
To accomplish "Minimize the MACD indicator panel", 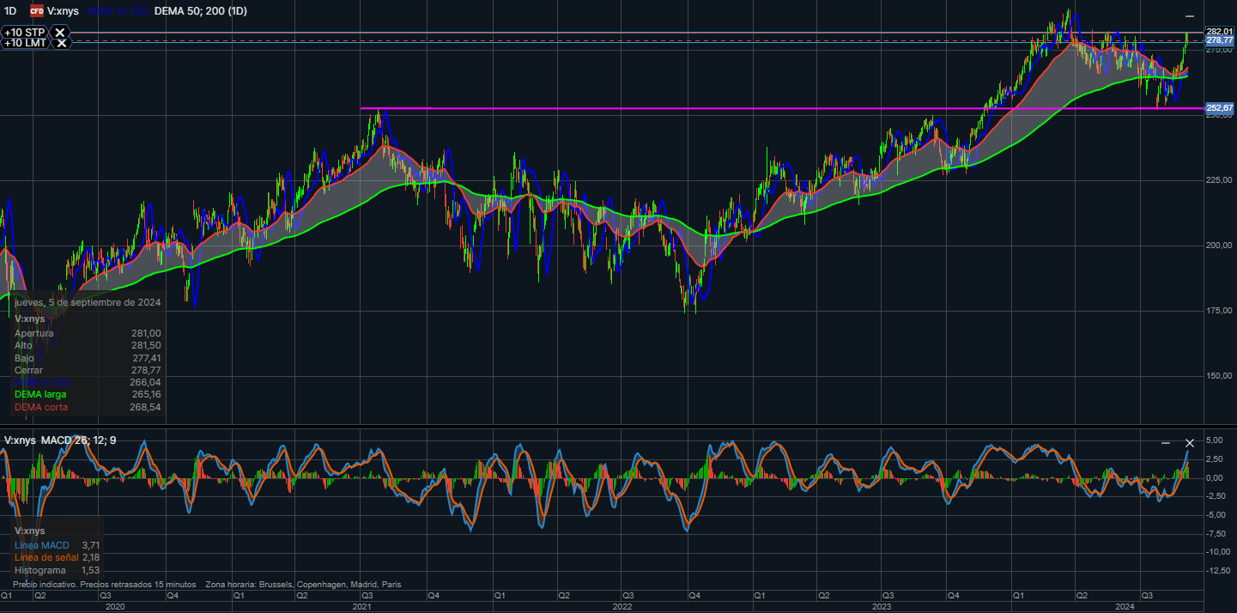I will point(1166,443).
